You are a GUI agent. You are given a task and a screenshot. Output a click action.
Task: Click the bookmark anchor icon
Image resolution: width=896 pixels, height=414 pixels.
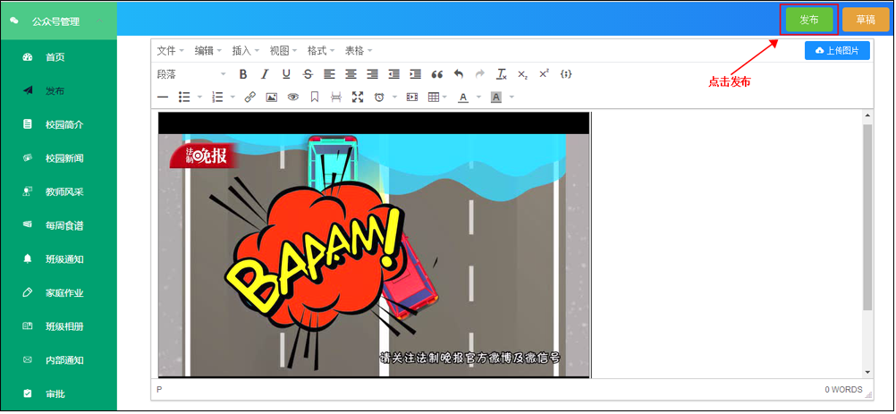pyautogui.click(x=314, y=97)
